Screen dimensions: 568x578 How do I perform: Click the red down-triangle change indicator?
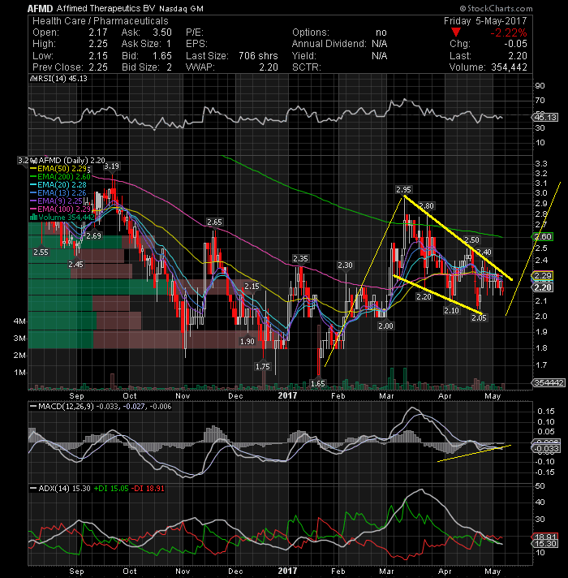point(456,32)
